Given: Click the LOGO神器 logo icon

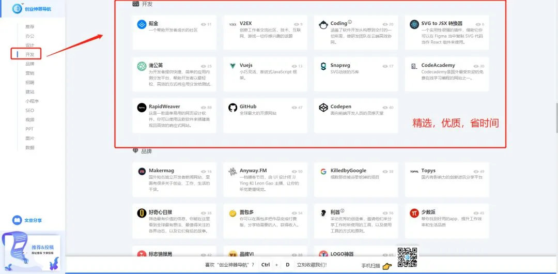Looking at the screenshot, I should (323, 254).
